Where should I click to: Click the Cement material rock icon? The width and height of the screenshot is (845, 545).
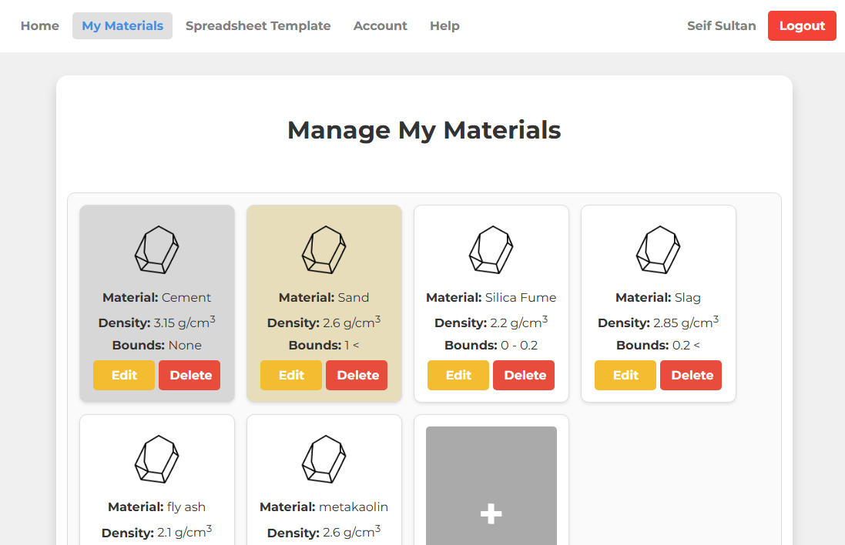(157, 250)
